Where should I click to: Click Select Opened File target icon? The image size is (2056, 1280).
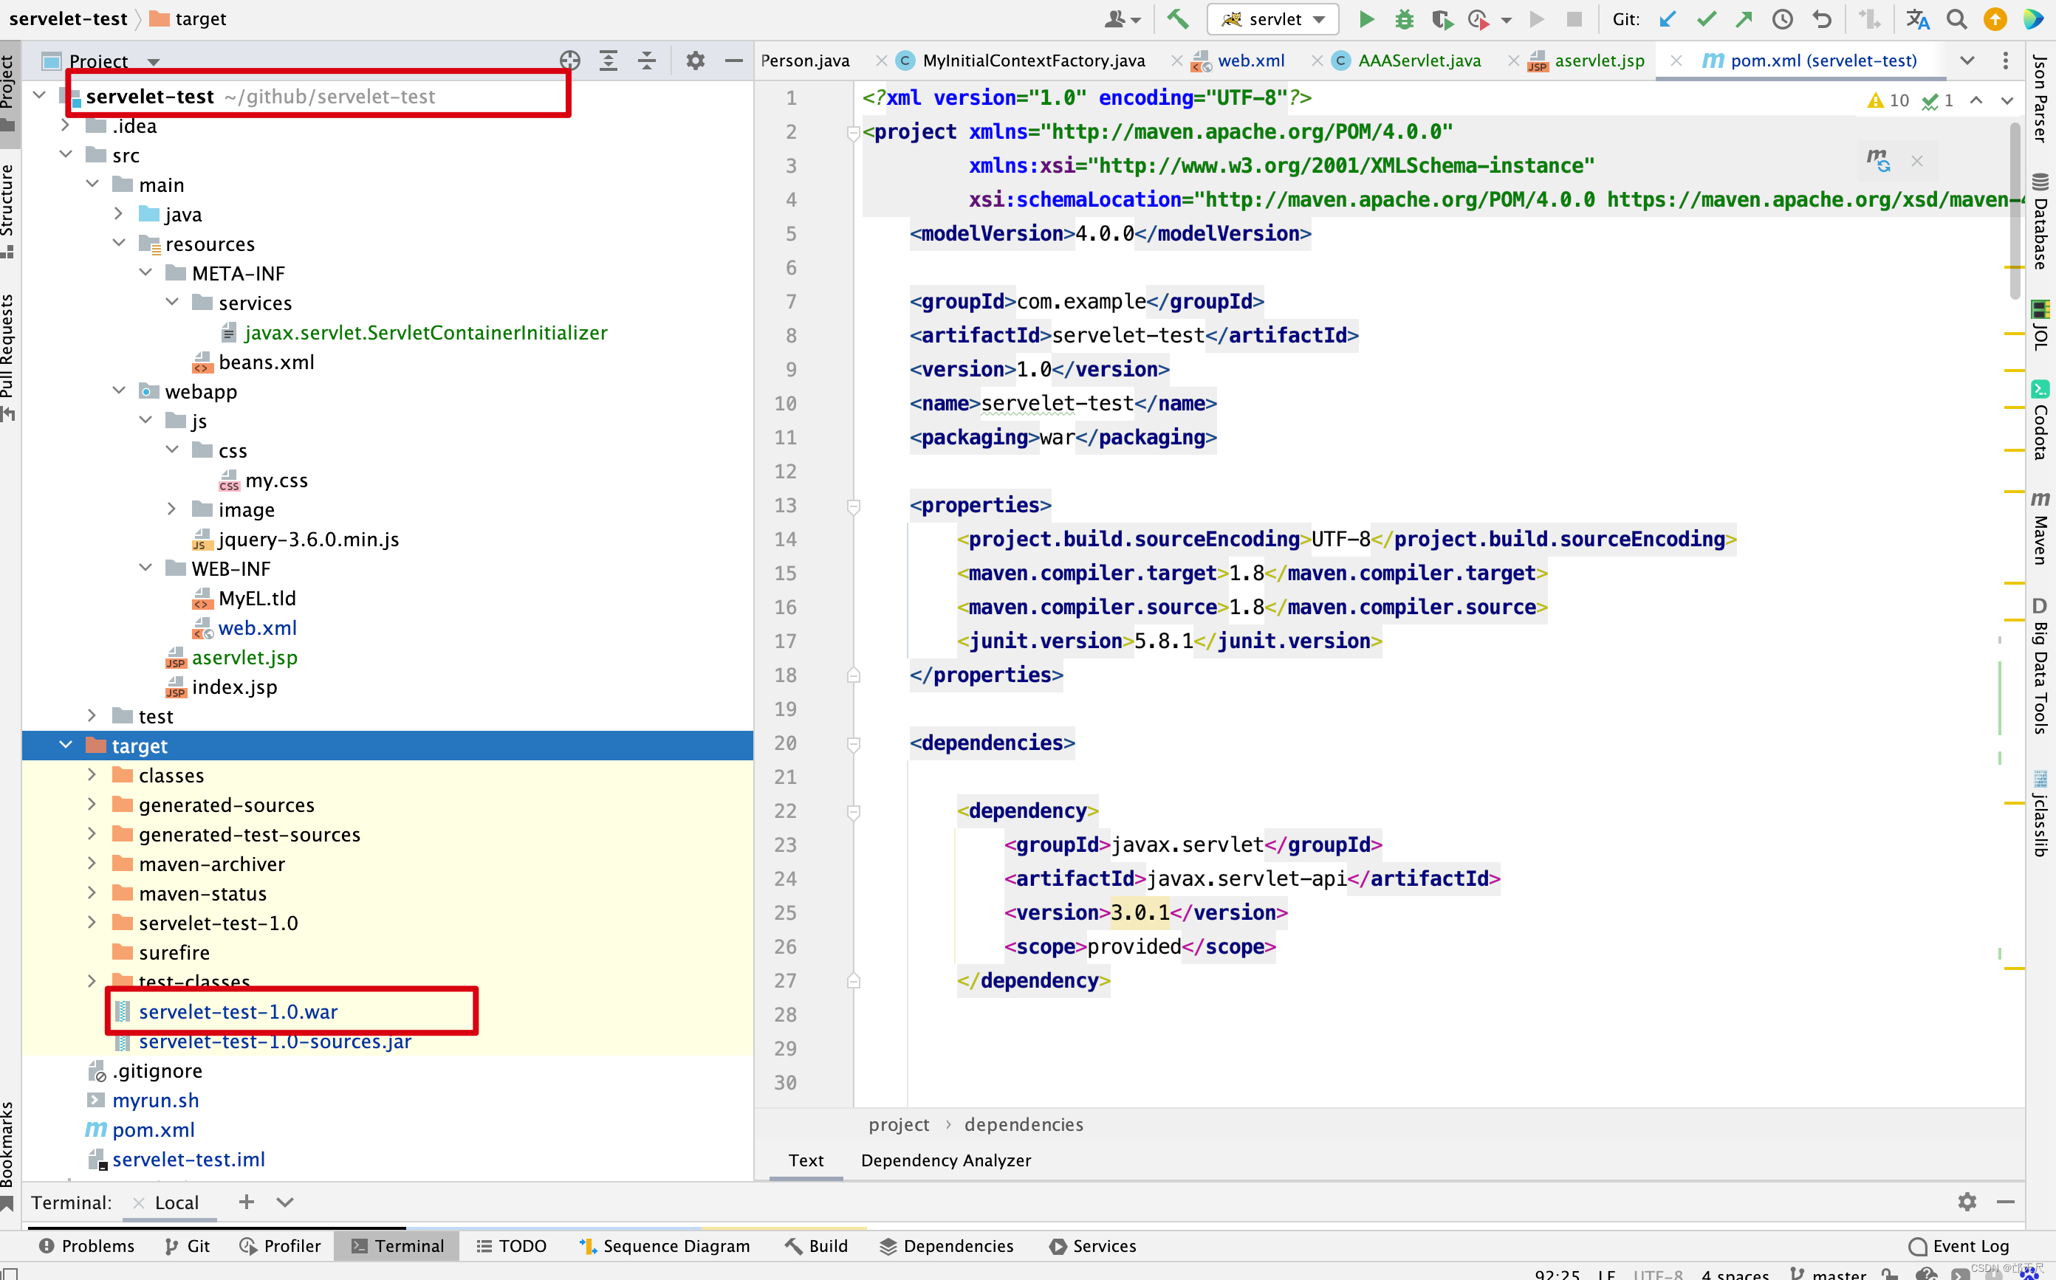click(570, 61)
